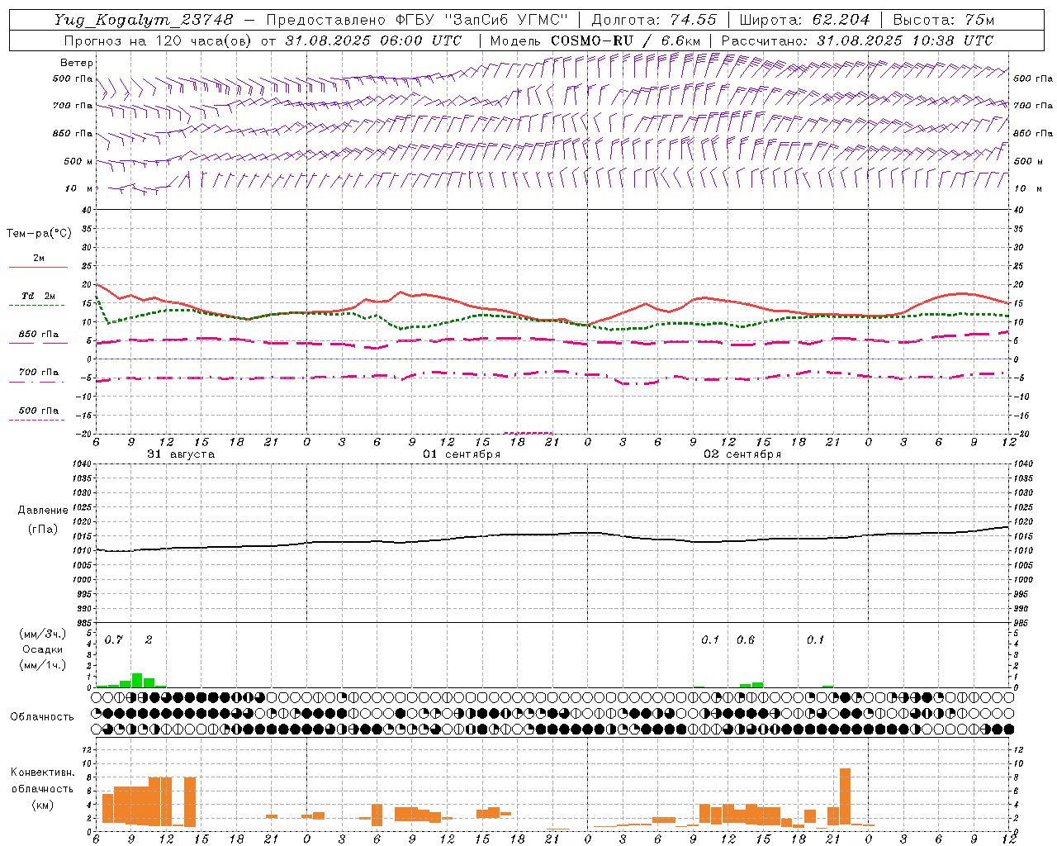The image size is (1057, 846).
Task: Click the 01 сентября date label
Action: 462,454
